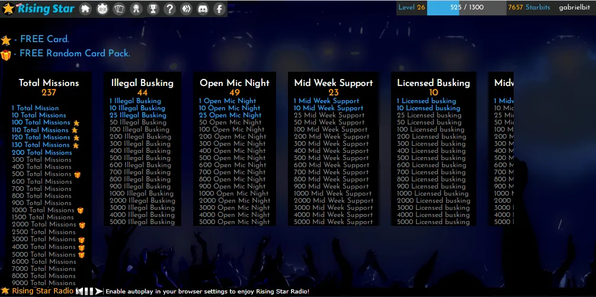Click the Mid Week Support count 23
Image resolution: width=596 pixels, height=297 pixels.
coord(334,92)
